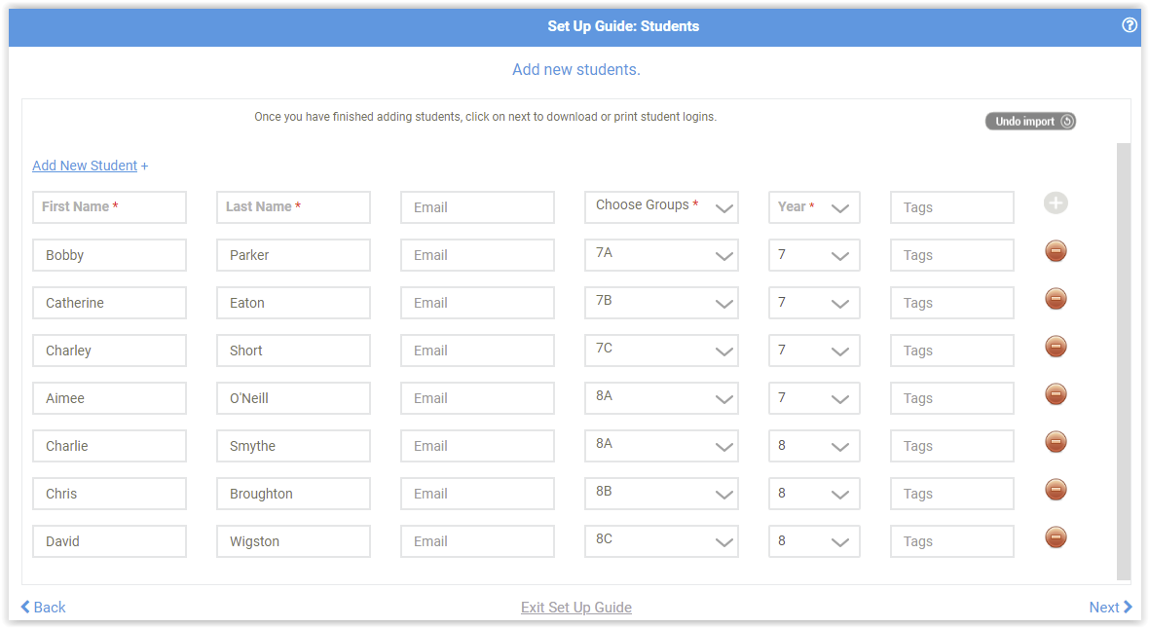
Task: Click the Tags field for Catherine Eaton
Action: [x=952, y=303]
